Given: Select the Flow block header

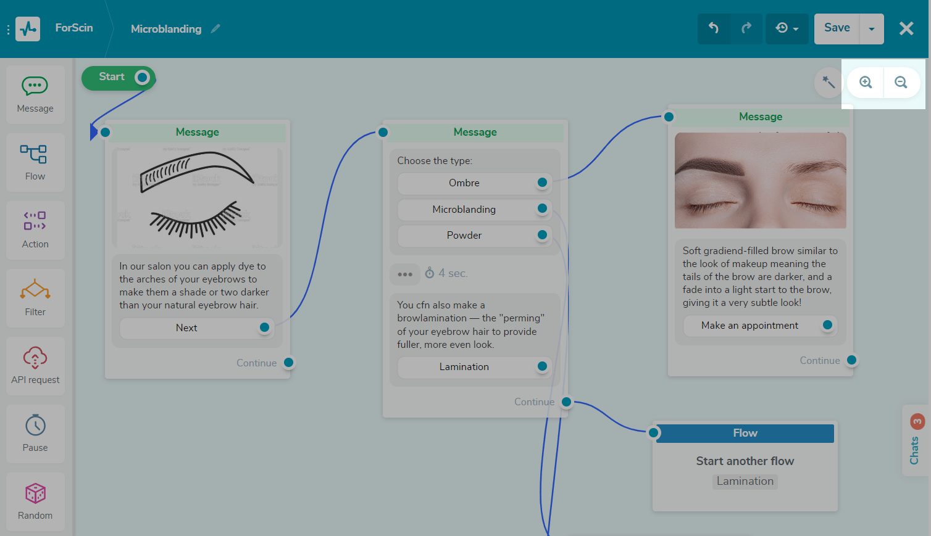Looking at the screenshot, I should [745, 433].
